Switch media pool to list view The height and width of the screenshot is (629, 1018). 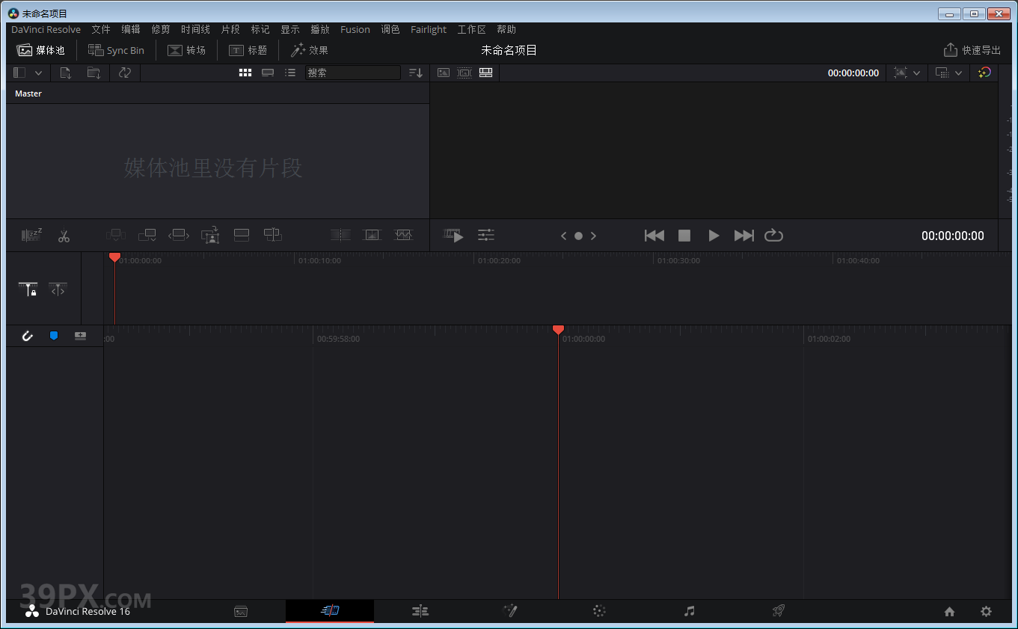point(290,73)
